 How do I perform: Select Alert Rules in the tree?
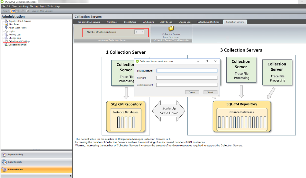(14, 24)
